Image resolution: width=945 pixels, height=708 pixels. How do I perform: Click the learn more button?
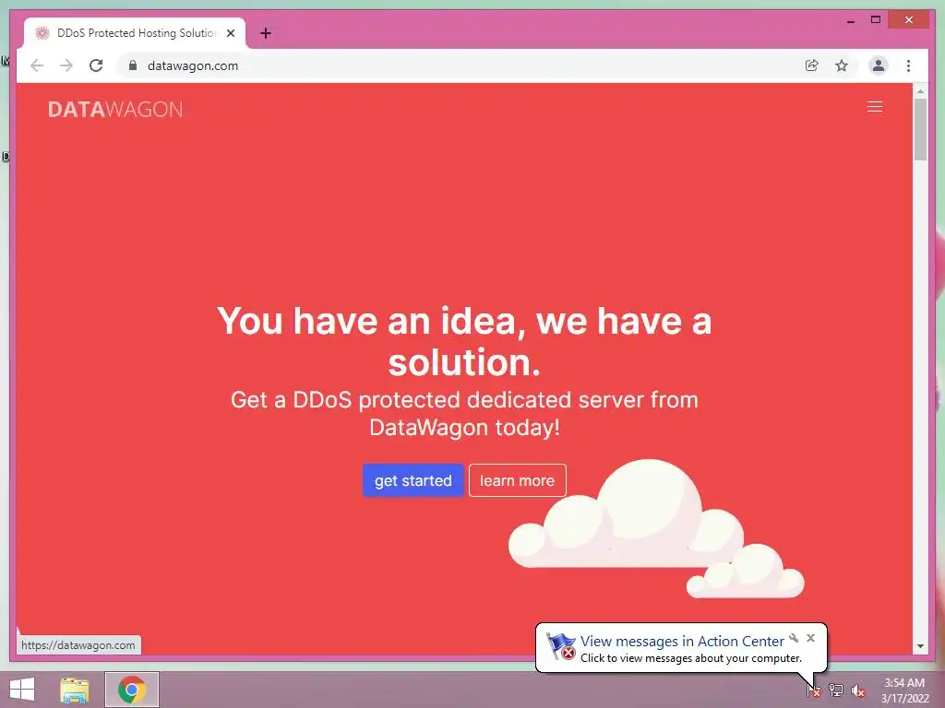pyautogui.click(x=517, y=480)
